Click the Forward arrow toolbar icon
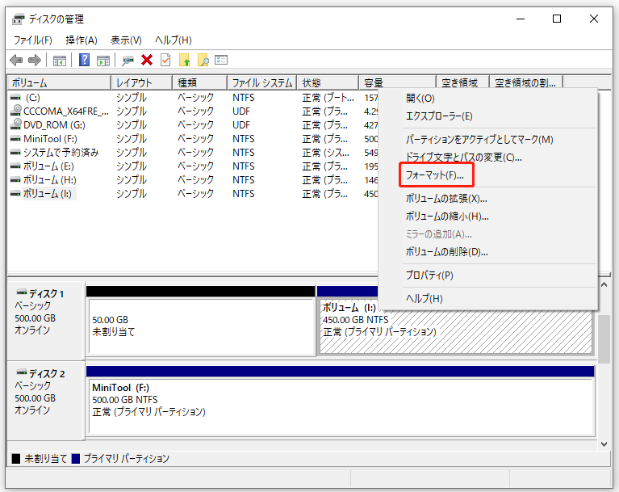The image size is (619, 492). (x=35, y=61)
